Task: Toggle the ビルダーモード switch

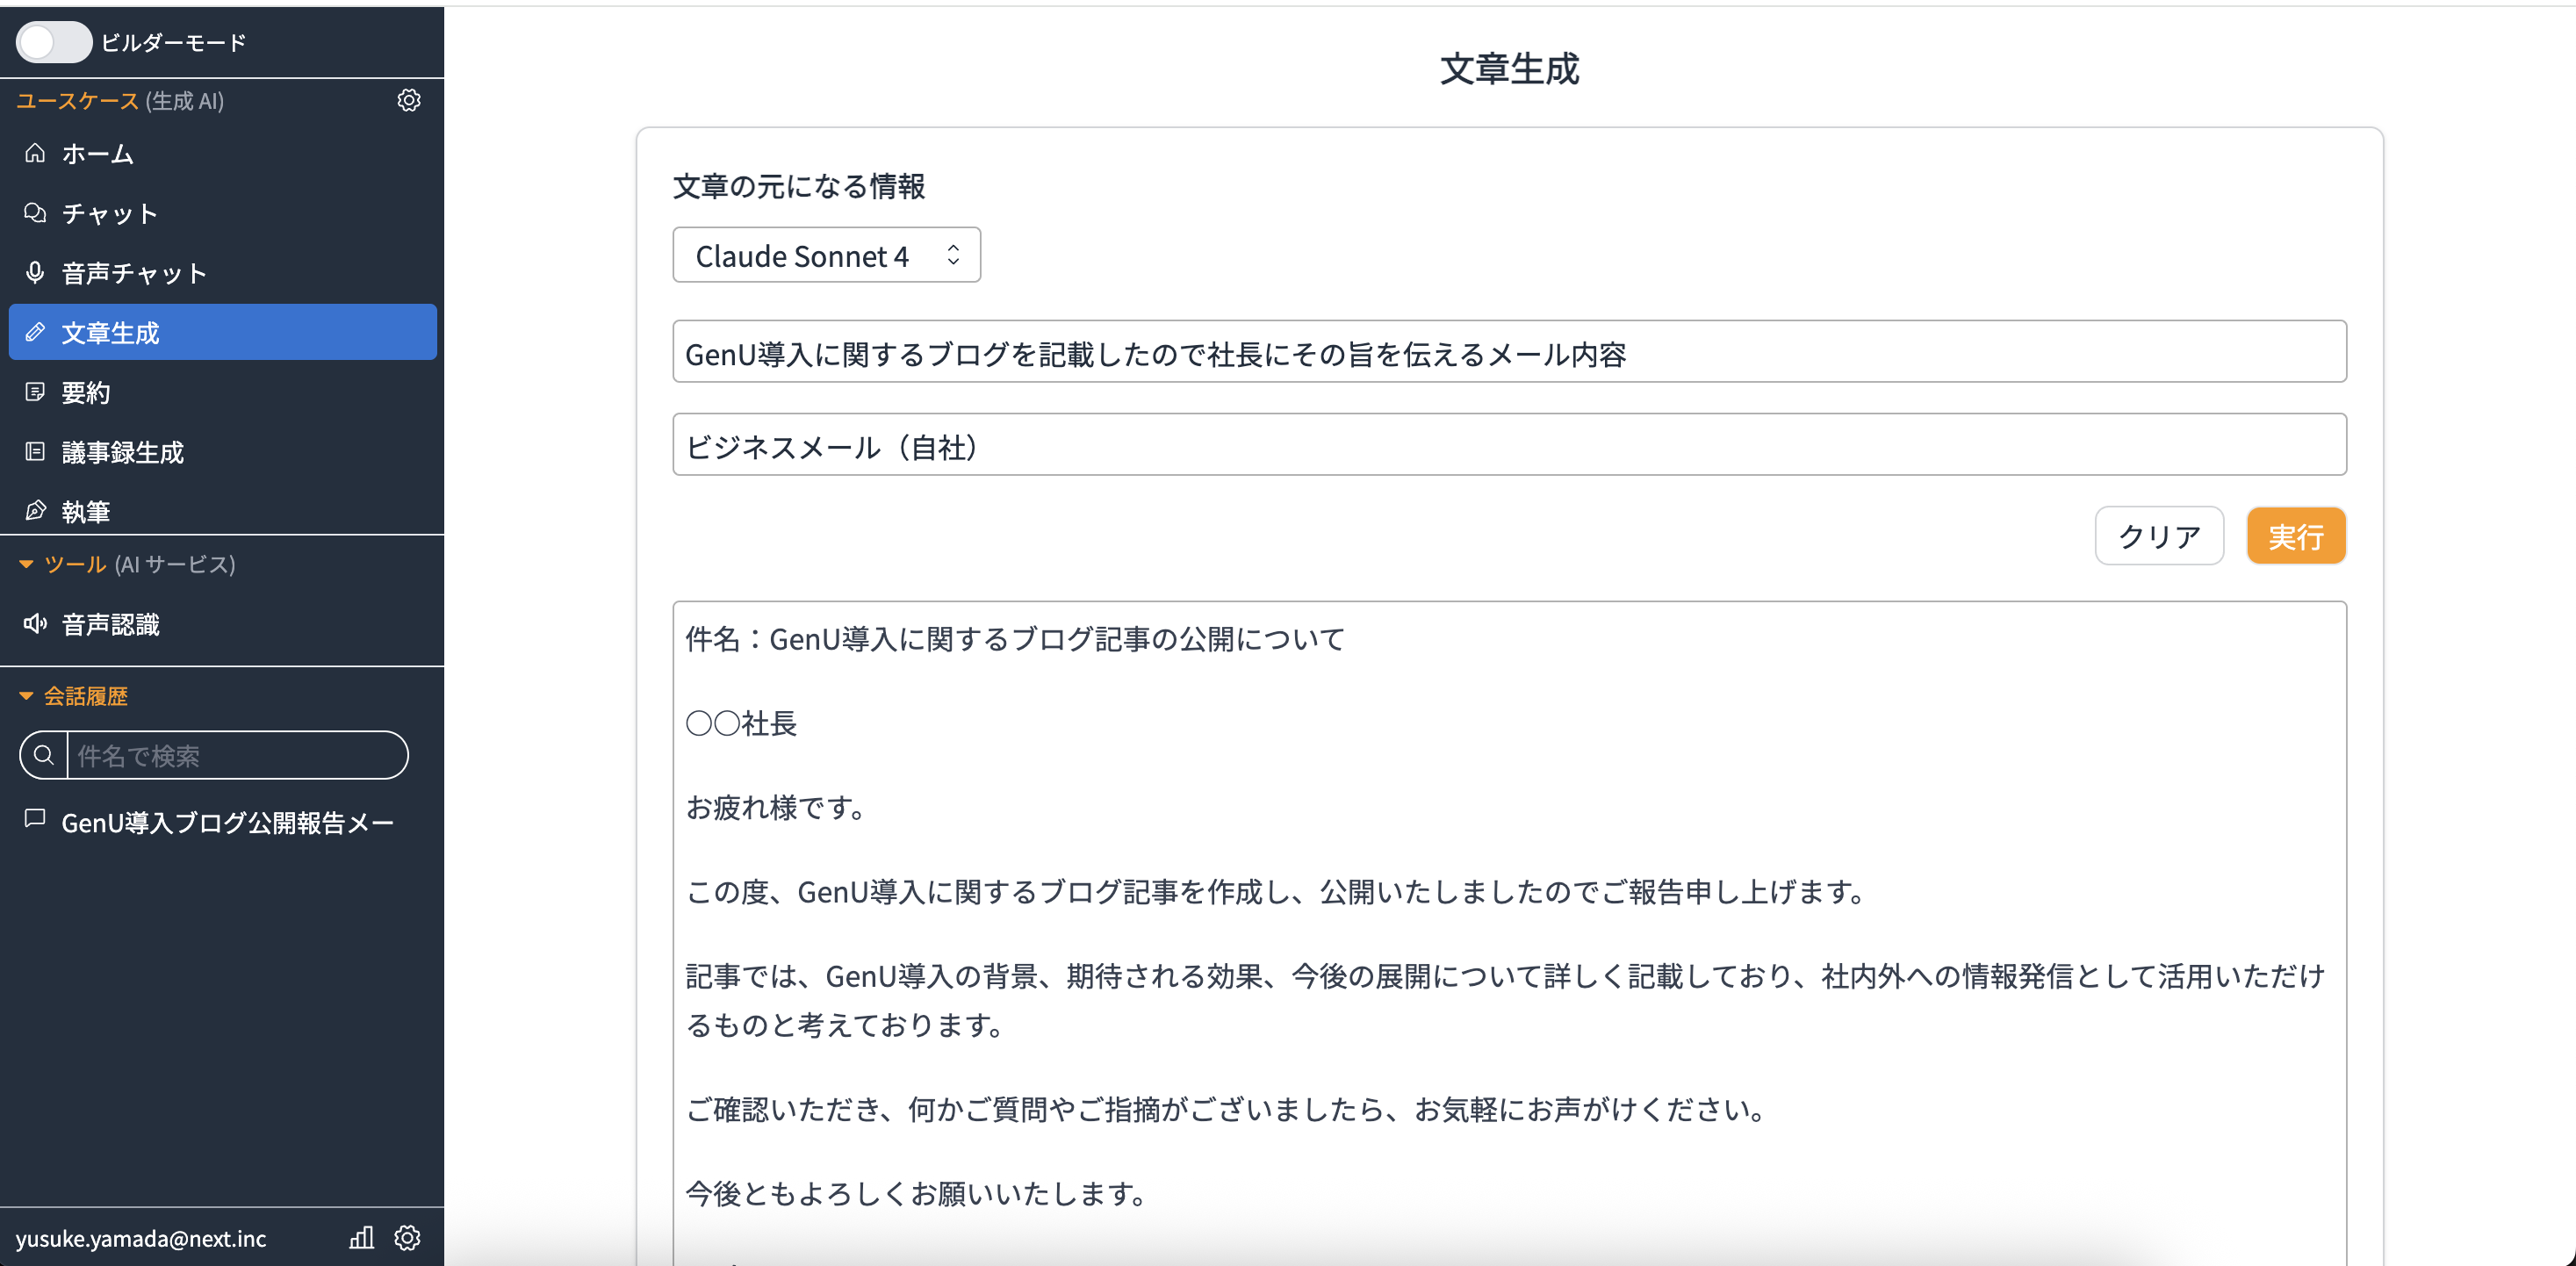Action: click(53, 42)
